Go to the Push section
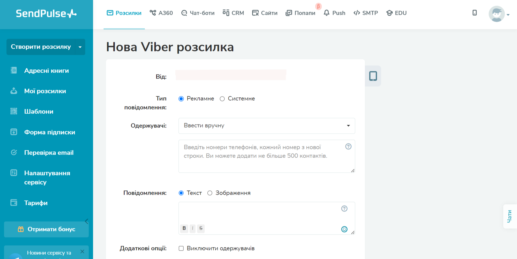The image size is (517, 259). point(334,13)
